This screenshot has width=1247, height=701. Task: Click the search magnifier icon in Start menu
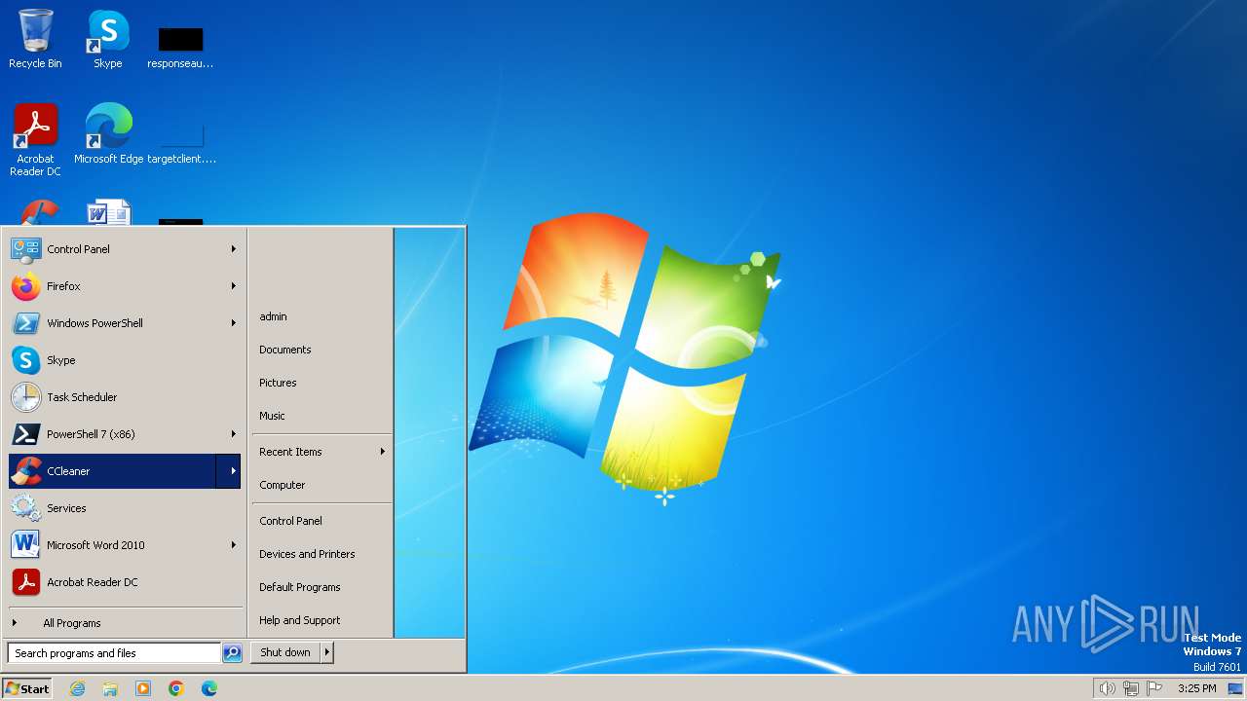tap(232, 653)
